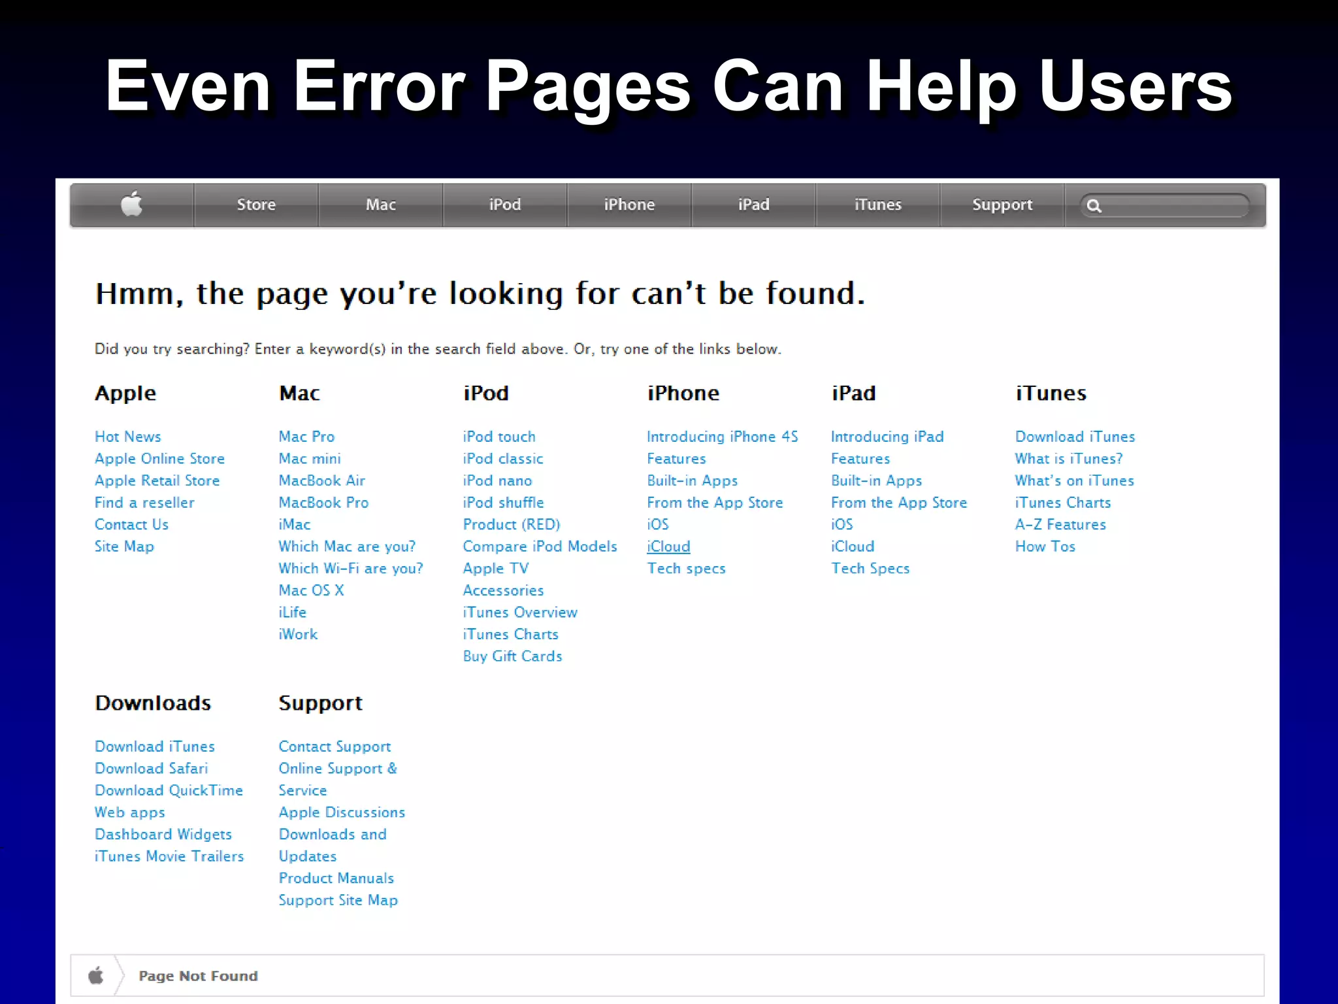
Task: Open the Support Site Map link
Action: 338,900
